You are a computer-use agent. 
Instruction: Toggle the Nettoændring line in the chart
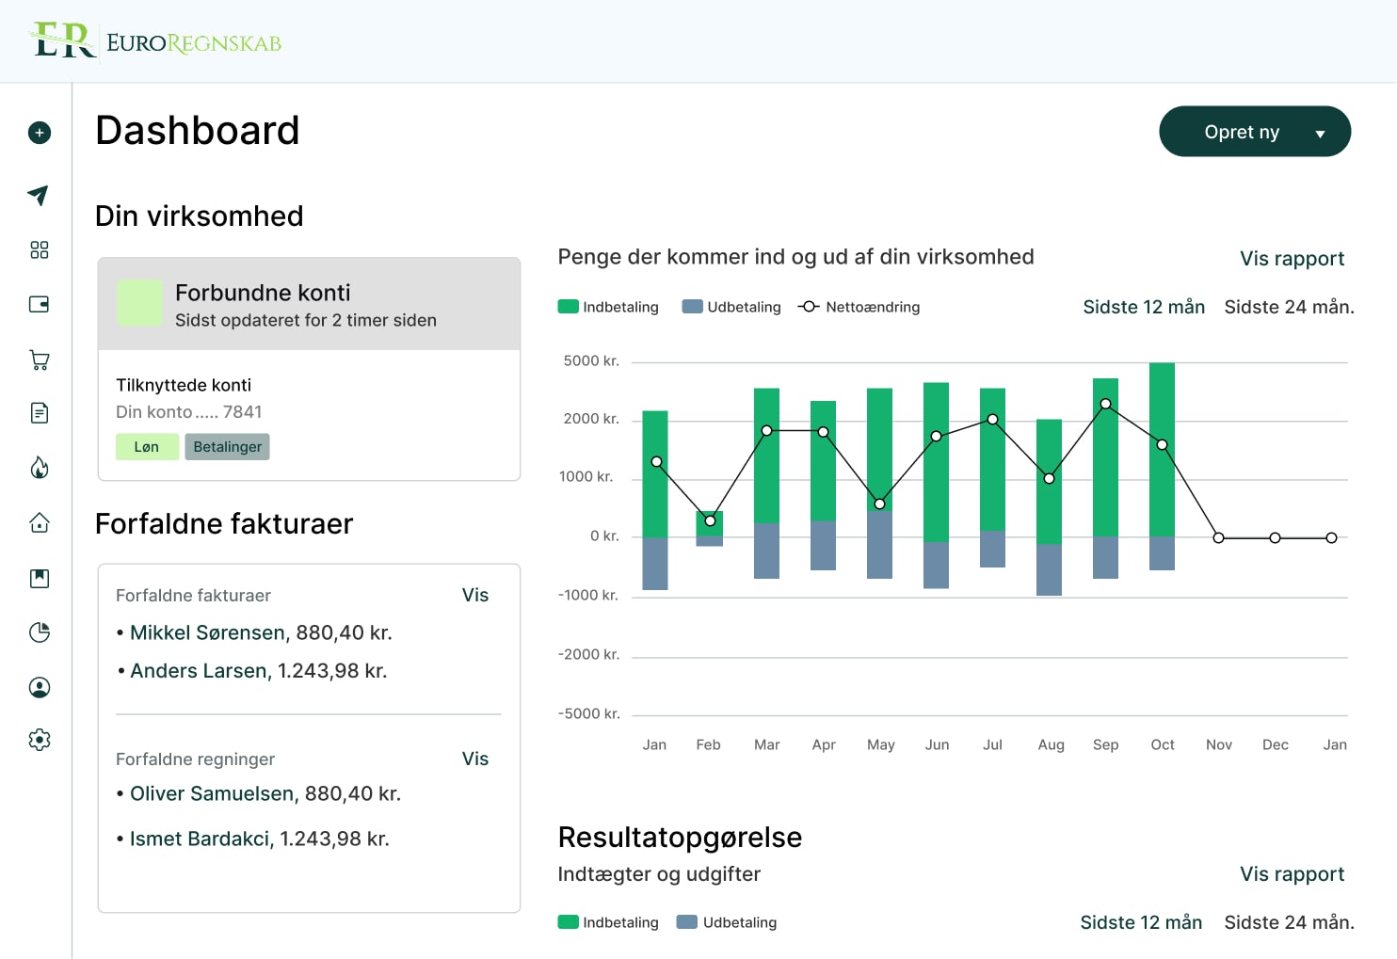pyautogui.click(x=859, y=306)
